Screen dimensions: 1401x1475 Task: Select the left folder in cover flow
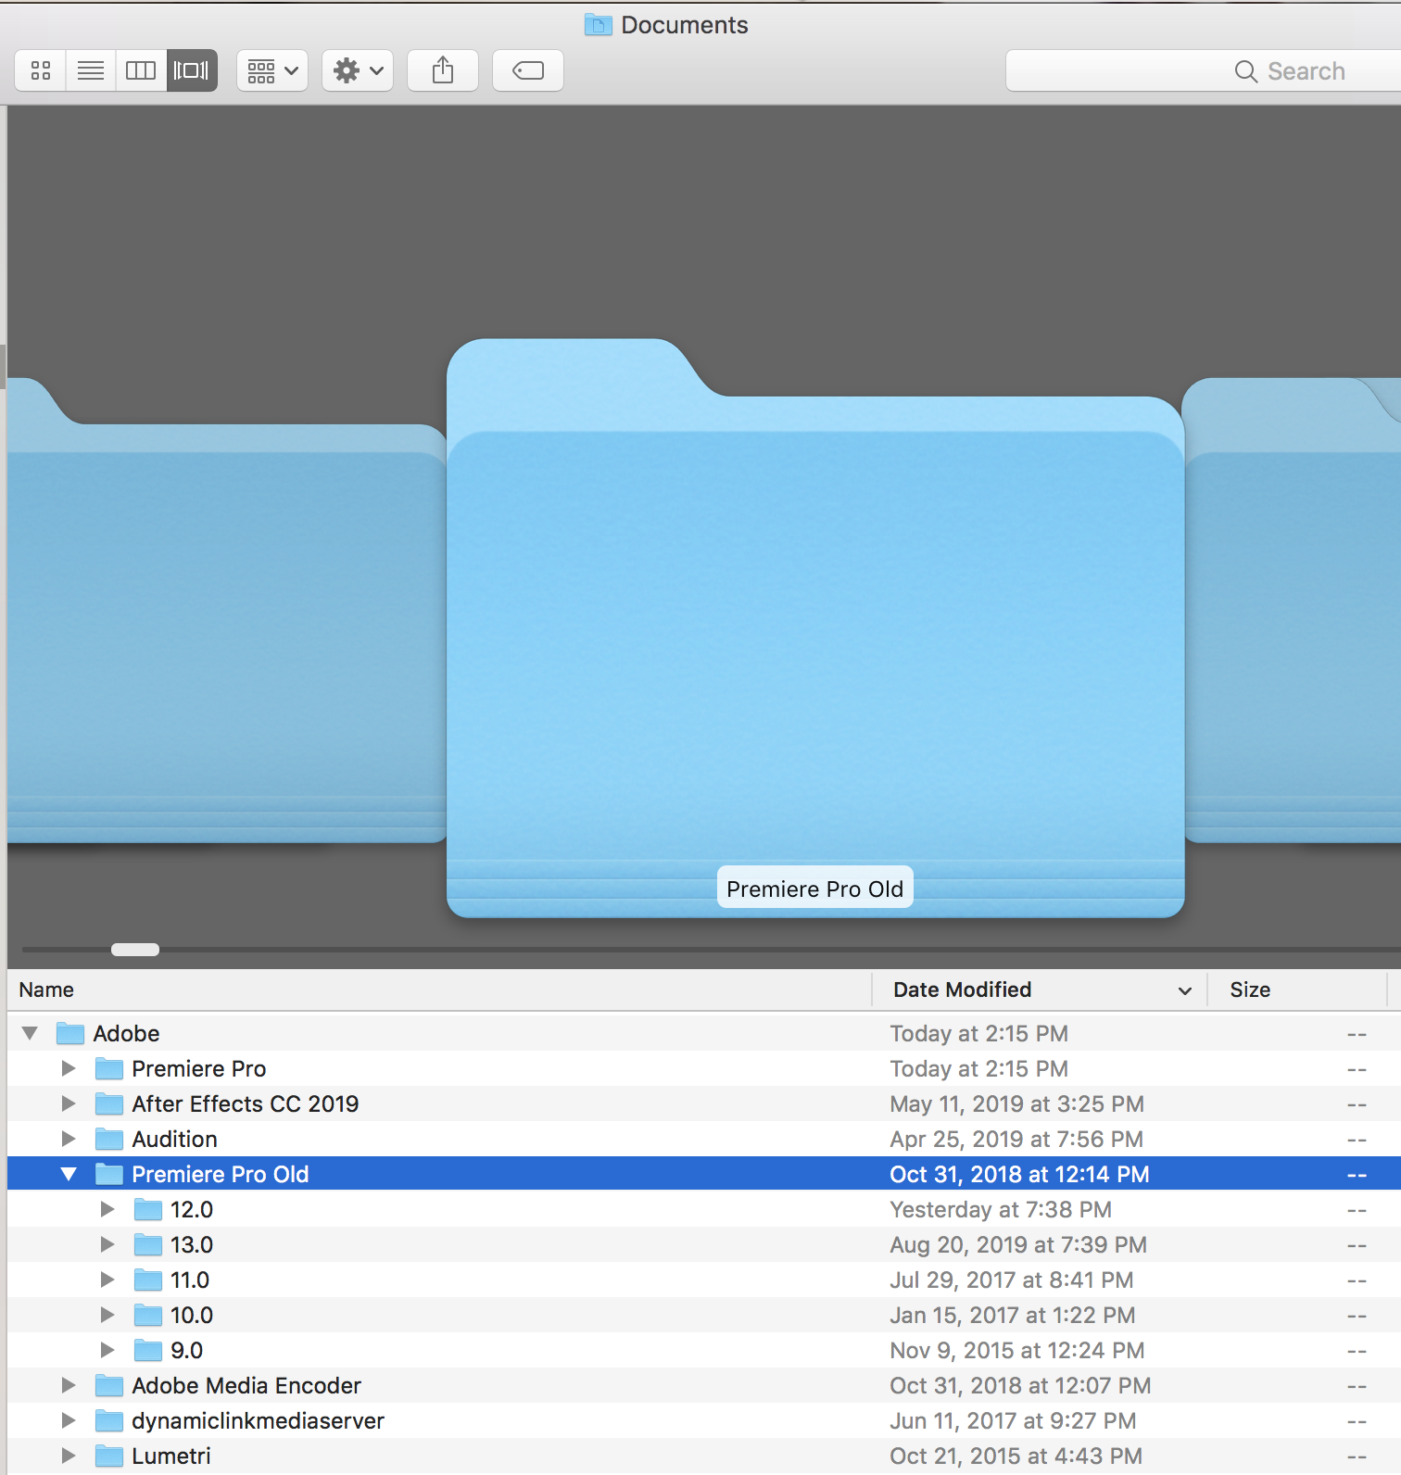(227, 611)
